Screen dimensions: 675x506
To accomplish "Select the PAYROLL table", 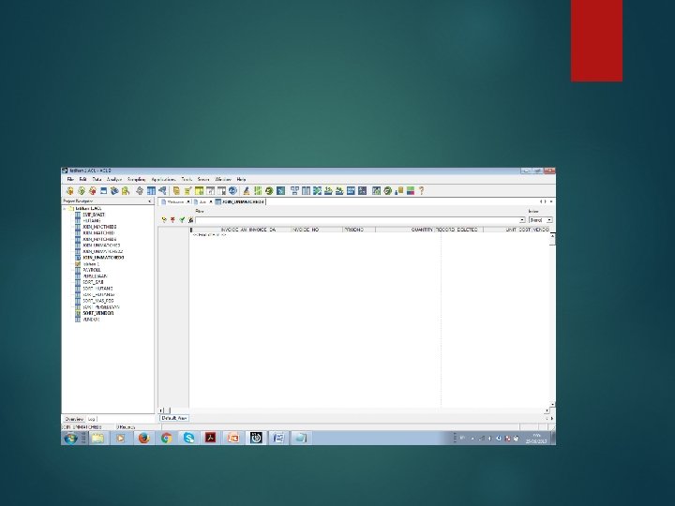I will (92, 270).
